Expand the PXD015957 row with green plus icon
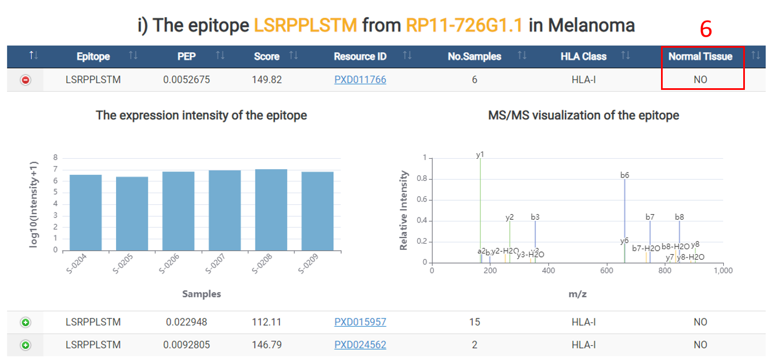776x359 pixels. coord(25,322)
